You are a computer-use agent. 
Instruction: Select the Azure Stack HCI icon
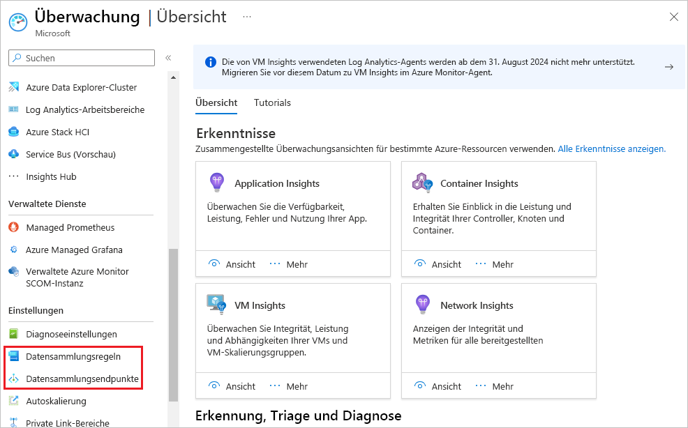[x=14, y=132]
